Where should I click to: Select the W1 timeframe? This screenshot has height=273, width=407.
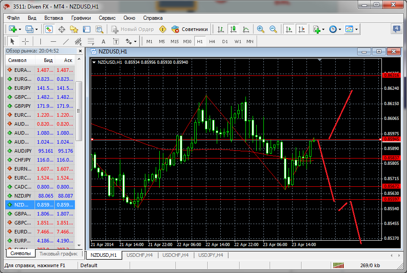coord(237,42)
